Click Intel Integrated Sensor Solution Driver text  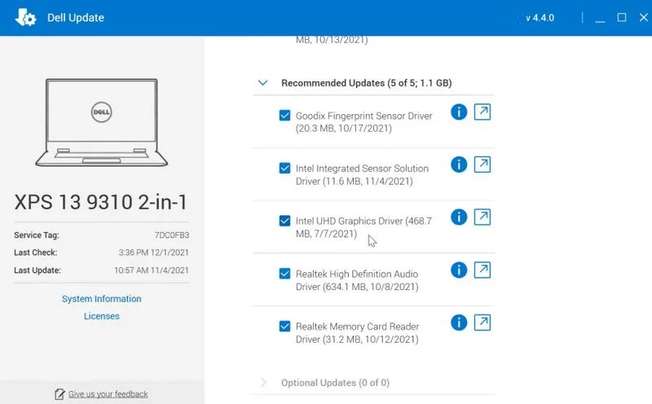point(362,174)
